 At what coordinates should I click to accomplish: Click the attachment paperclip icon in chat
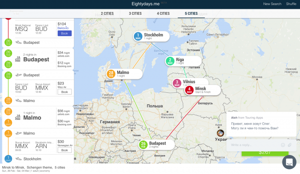(290, 145)
